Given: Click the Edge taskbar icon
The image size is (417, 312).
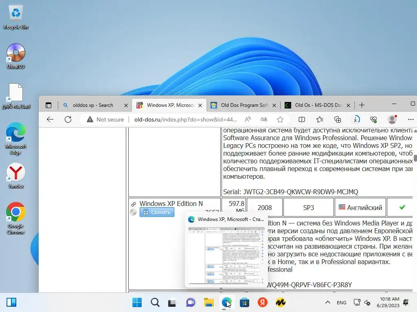Looking at the screenshot, I should click(x=226, y=302).
